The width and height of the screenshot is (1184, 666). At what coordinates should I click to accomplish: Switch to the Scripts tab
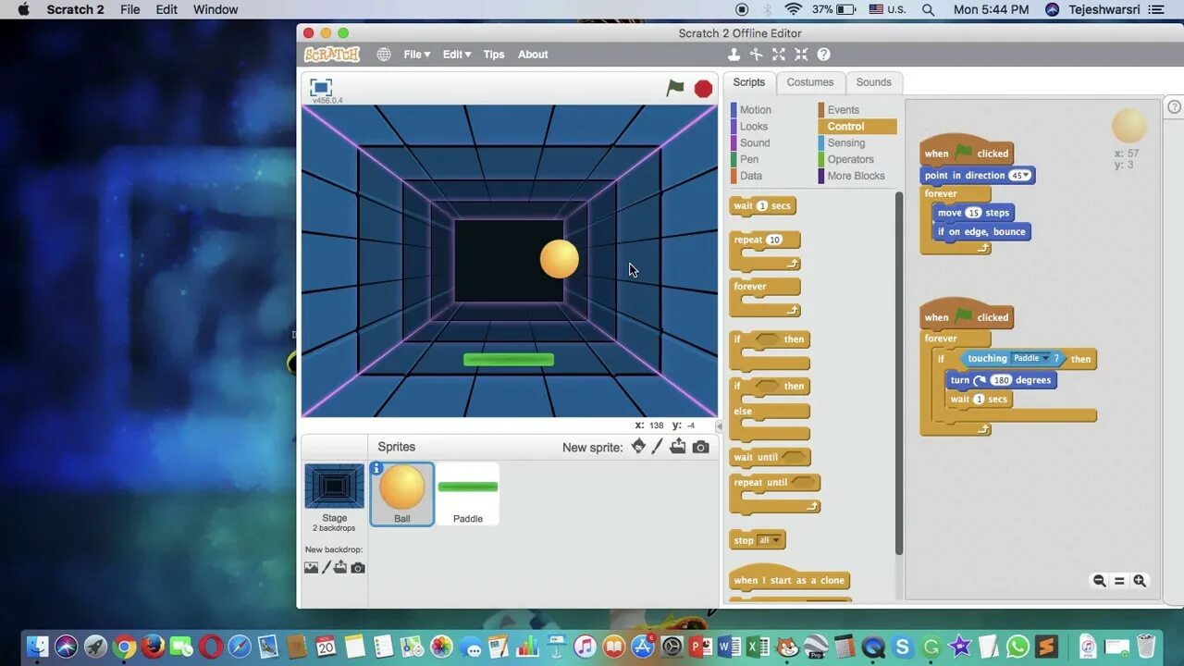click(x=749, y=82)
